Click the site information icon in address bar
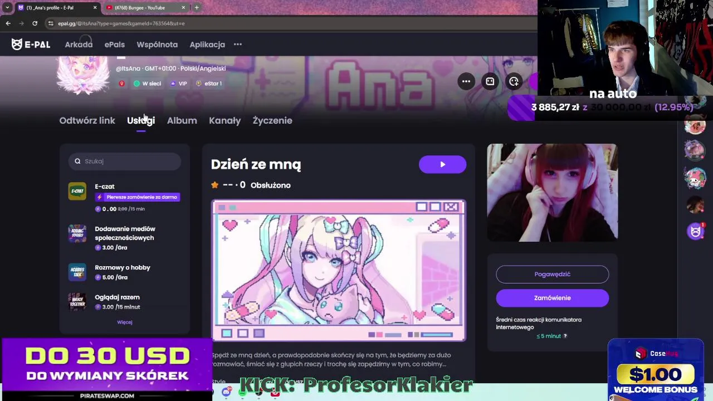713x401 pixels. [51, 23]
